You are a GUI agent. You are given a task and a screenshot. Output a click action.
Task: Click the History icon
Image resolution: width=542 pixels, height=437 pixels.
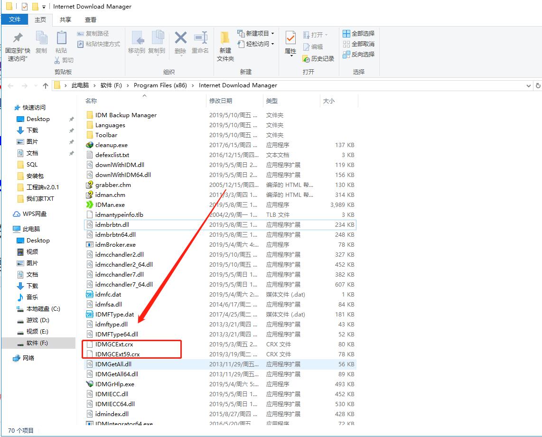pyautogui.click(x=306, y=59)
